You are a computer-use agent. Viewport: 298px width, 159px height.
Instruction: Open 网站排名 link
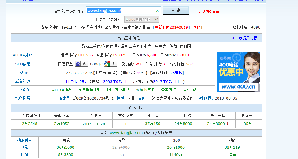(x=190, y=90)
